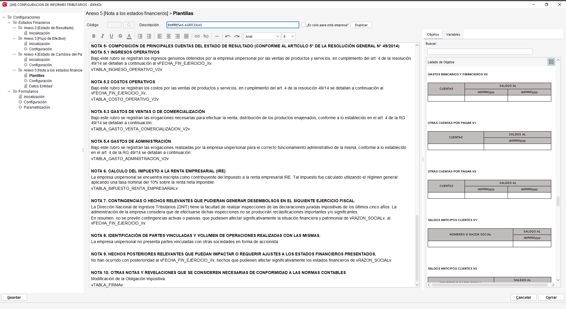Collapse the Anexo 3 [Flujo de Efectivo] node

click(x=14, y=39)
